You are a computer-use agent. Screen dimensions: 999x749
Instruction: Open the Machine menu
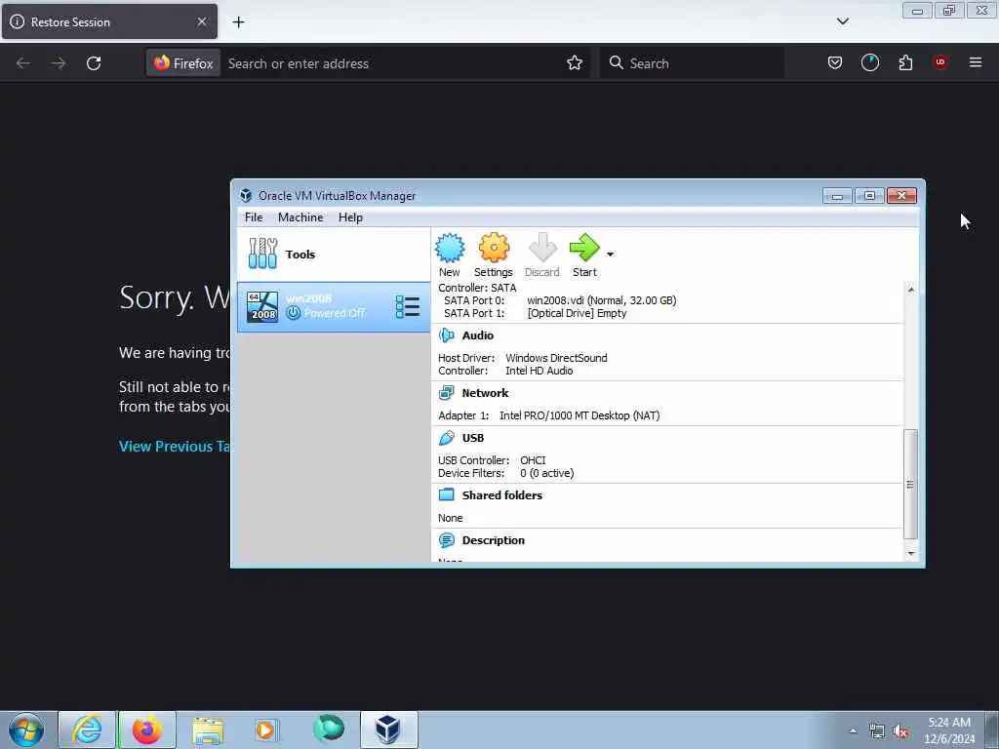(300, 217)
